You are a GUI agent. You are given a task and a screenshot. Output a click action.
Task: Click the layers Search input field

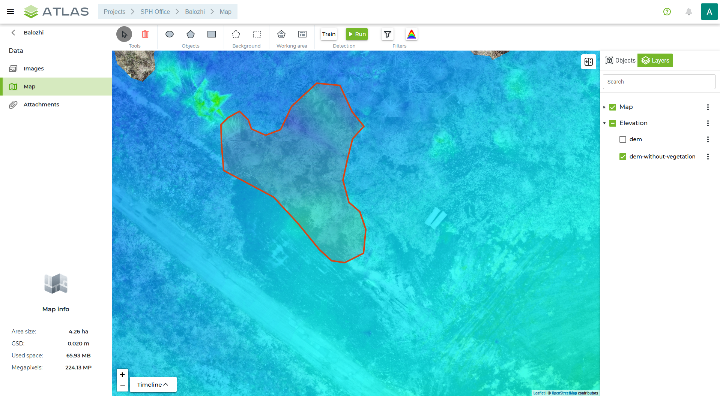(x=659, y=82)
